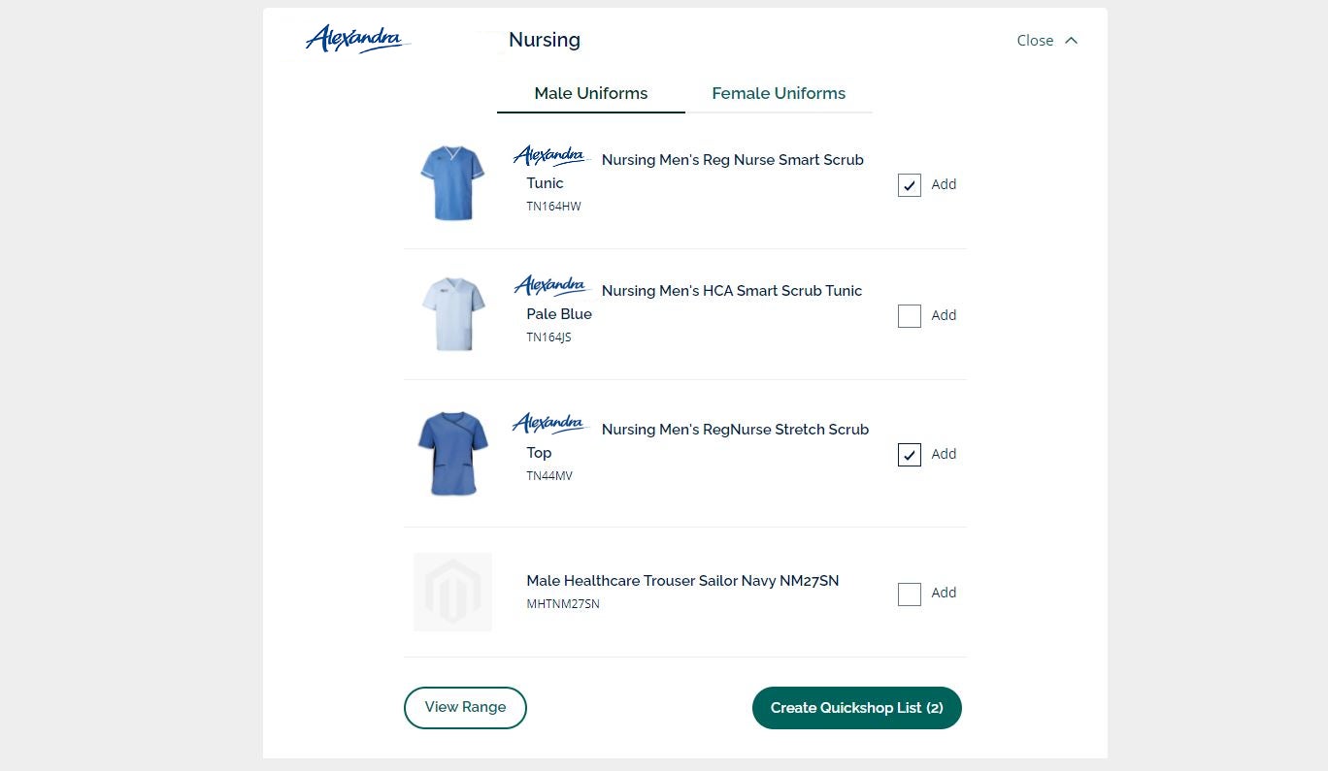Viewport: 1328px width, 771px height.
Task: Click the Alexandra brand icon beside RegNurse Stretch Scrub
Action: coord(551,426)
